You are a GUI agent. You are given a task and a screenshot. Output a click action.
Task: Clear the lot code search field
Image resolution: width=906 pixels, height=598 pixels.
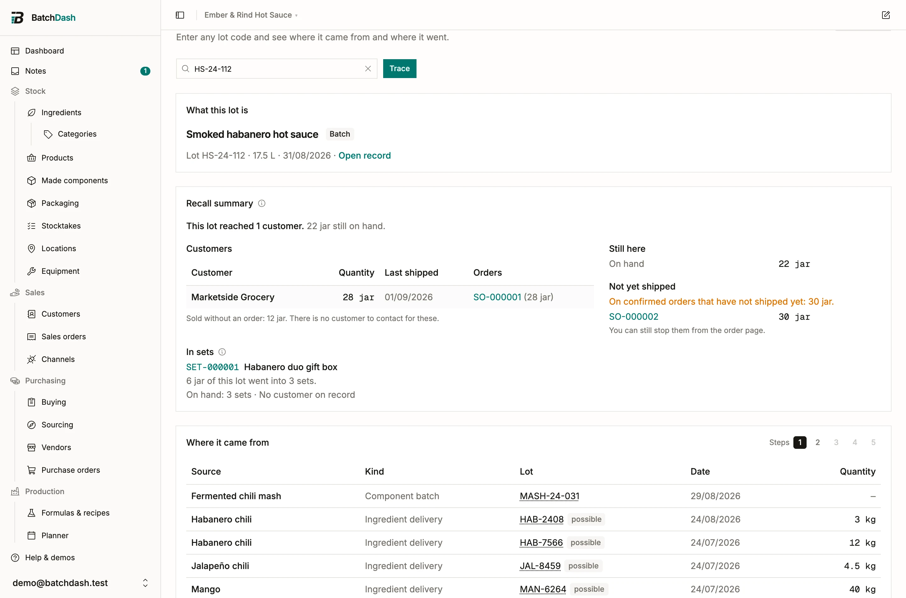368,69
